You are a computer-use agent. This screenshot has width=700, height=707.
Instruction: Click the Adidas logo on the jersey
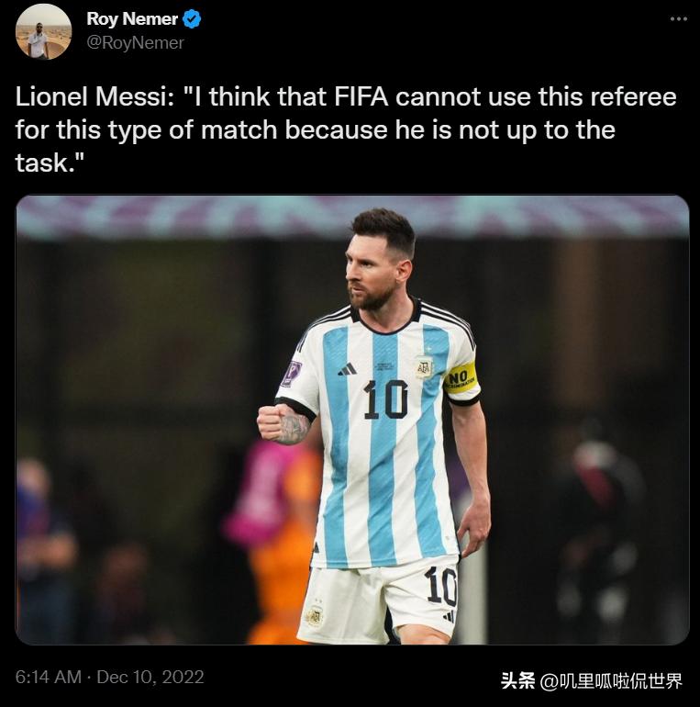tap(348, 369)
